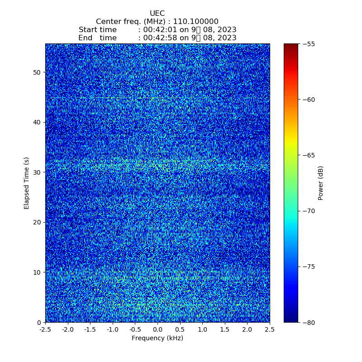Click the Start time line in the title
This screenshot has width=362, height=362.
(x=157, y=30)
